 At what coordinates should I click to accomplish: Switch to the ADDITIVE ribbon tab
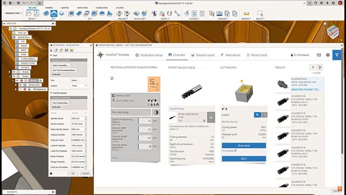pyautogui.click(x=64, y=8)
